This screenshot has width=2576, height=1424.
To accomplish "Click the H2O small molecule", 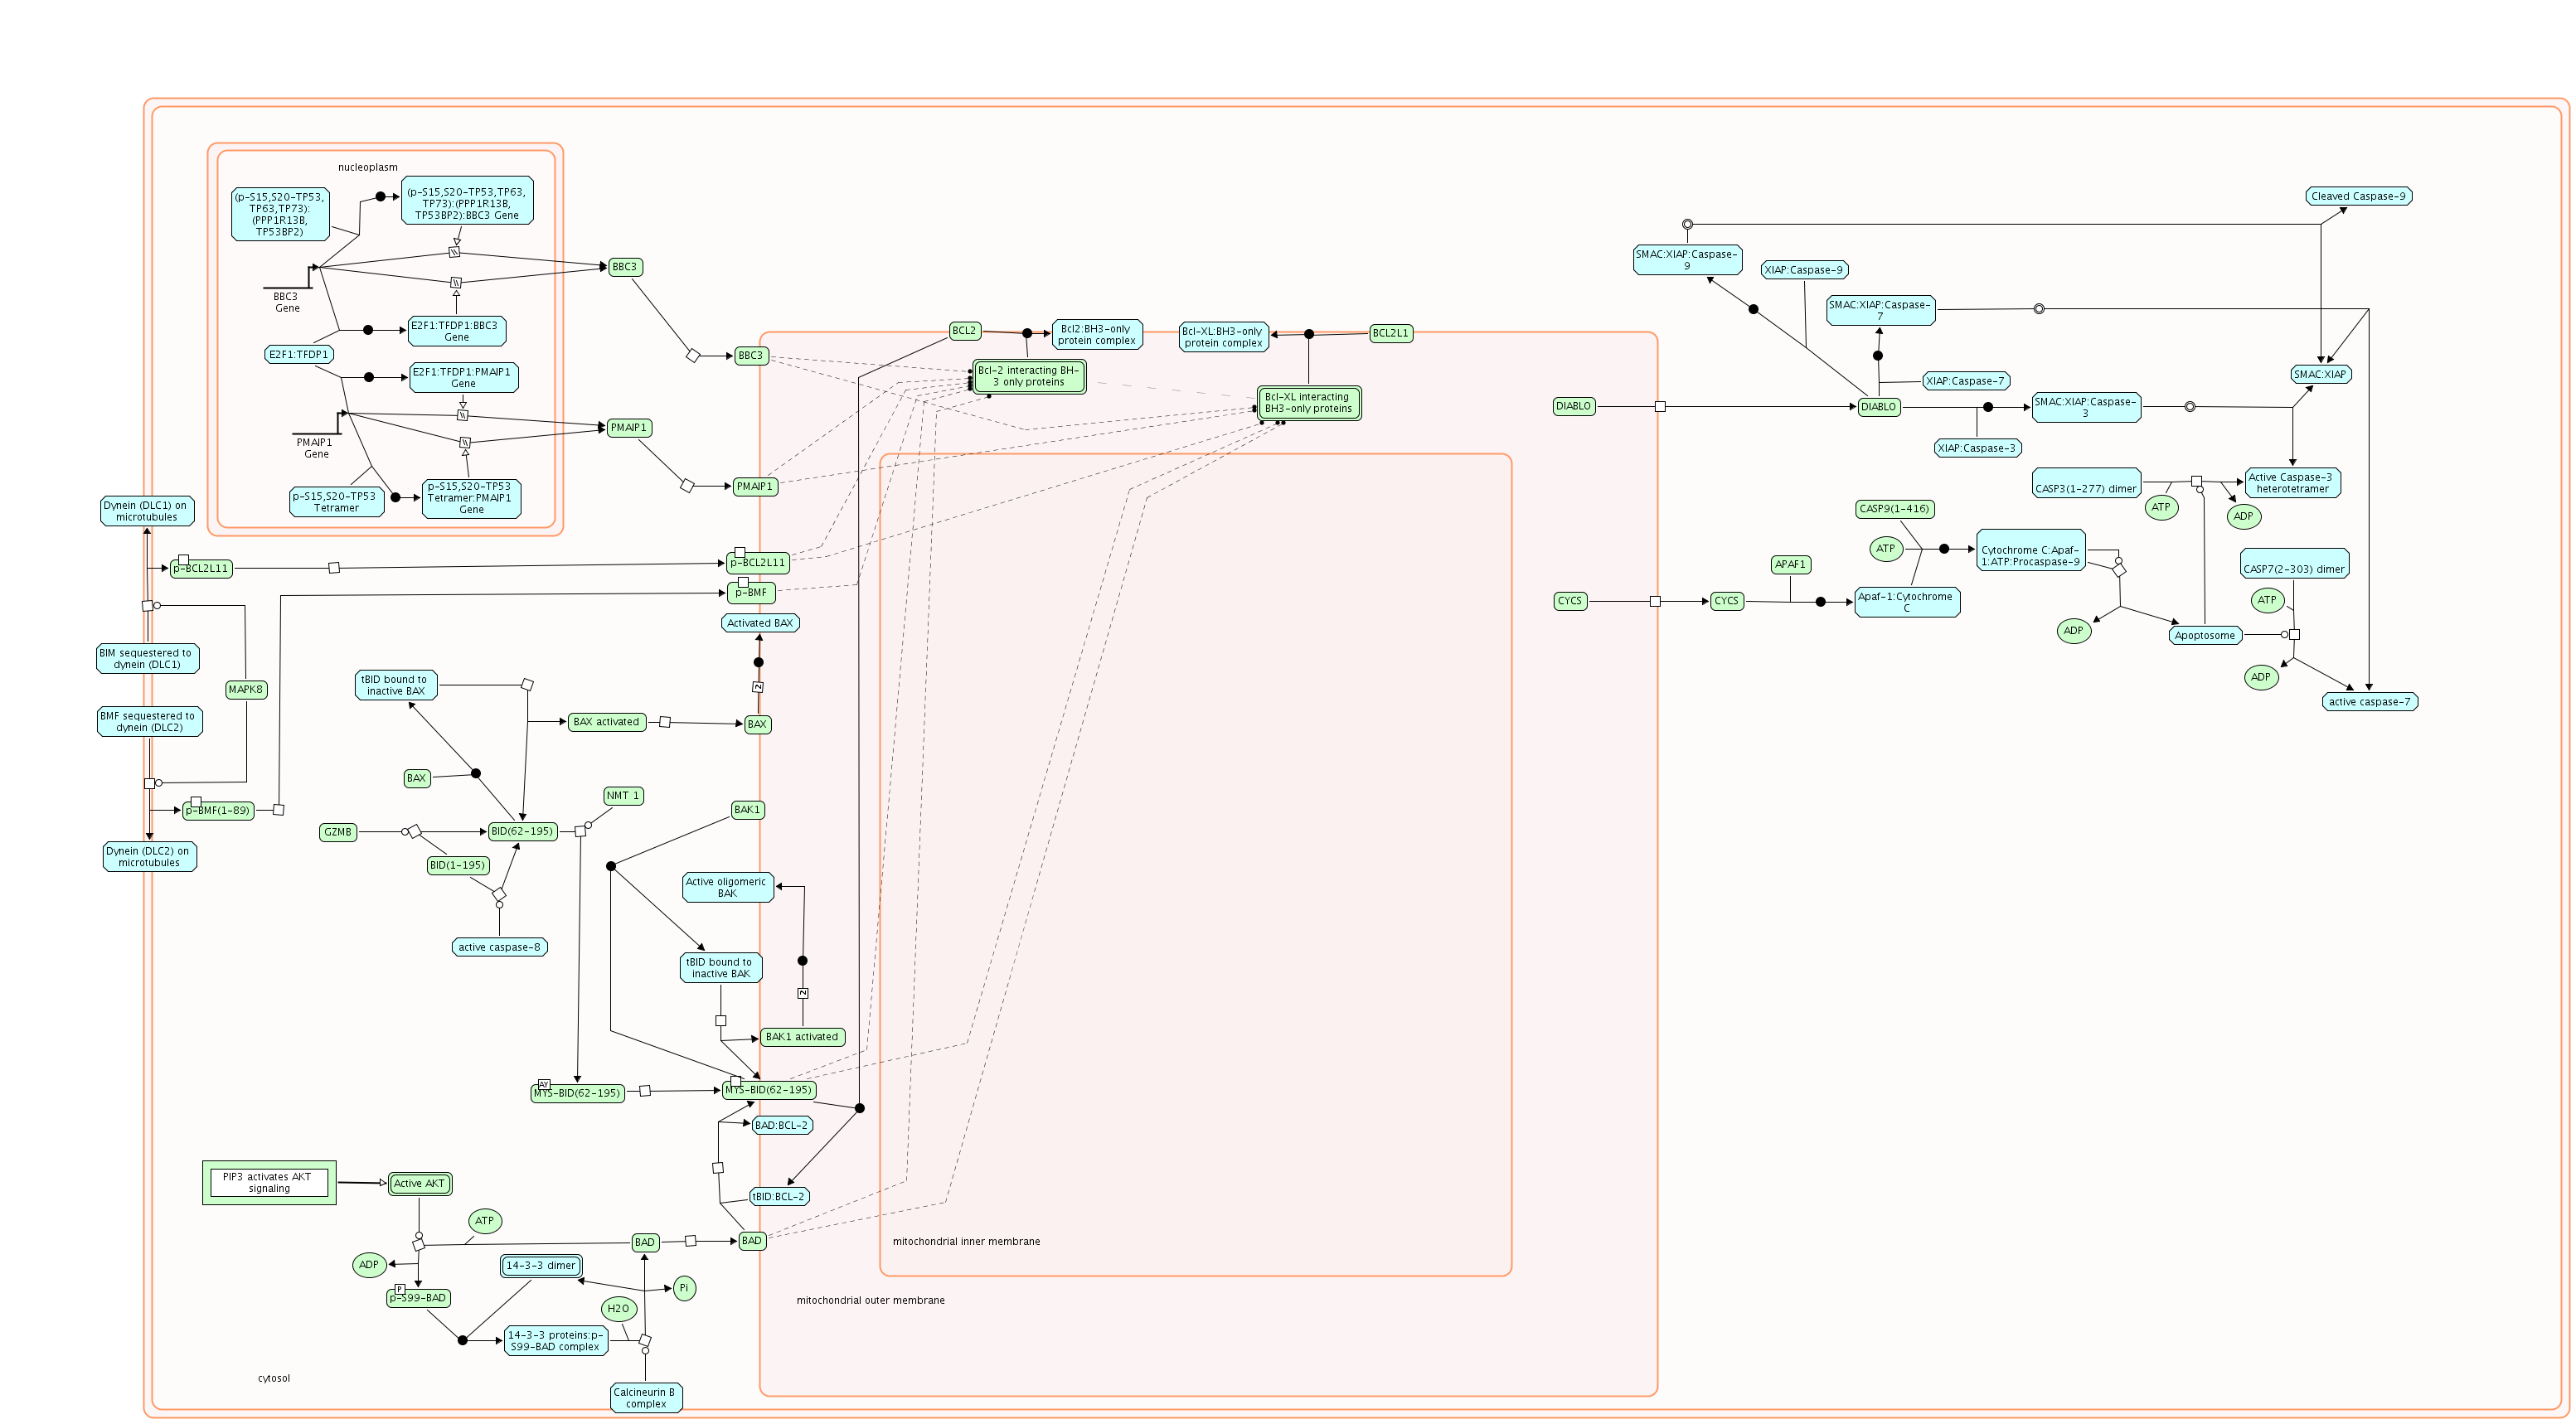I will 618,1308.
